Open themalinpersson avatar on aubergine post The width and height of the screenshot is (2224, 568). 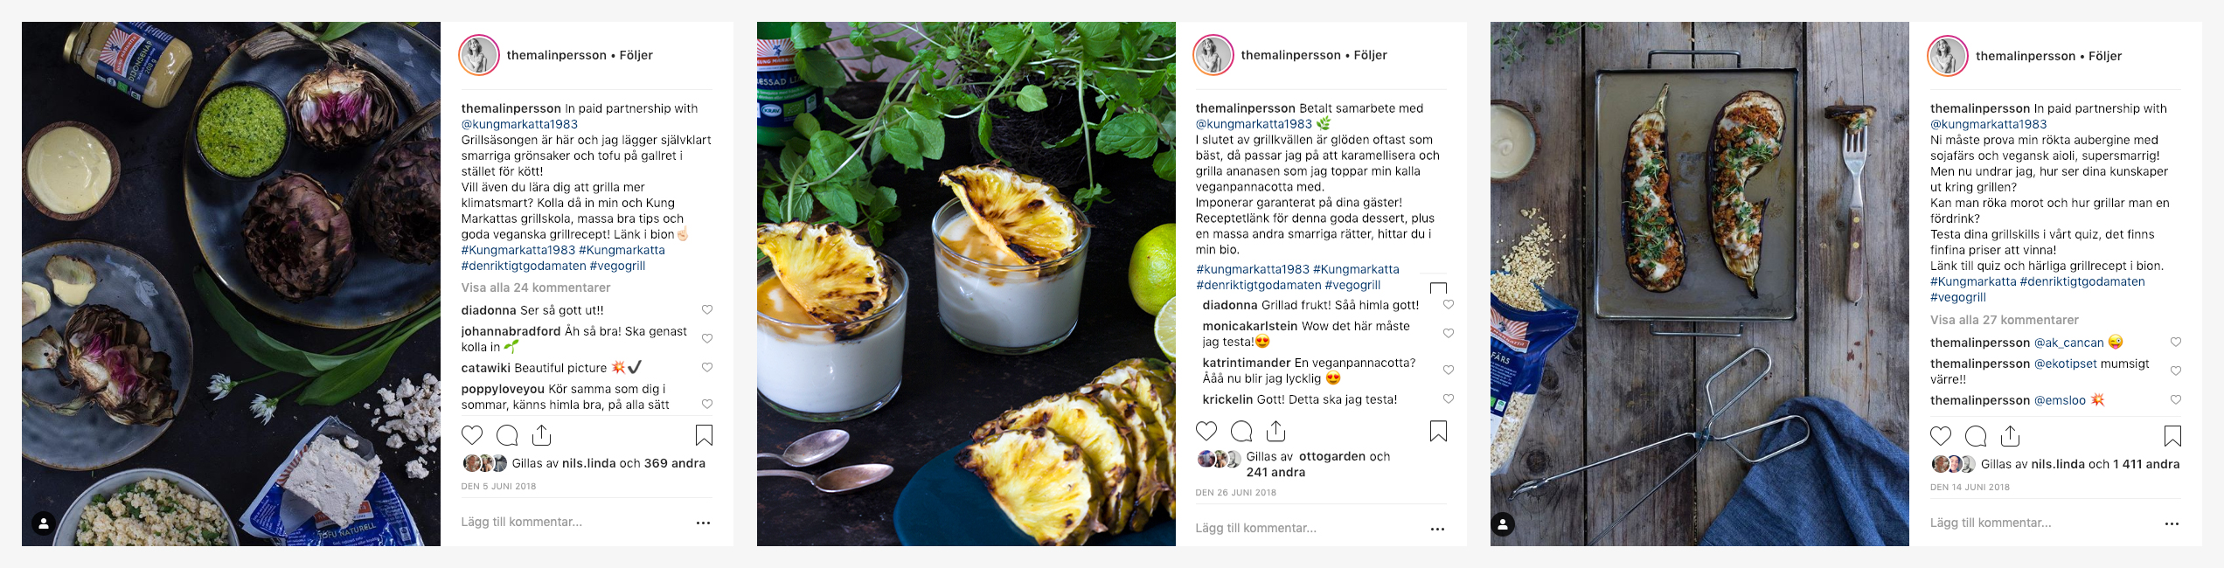(x=1948, y=56)
